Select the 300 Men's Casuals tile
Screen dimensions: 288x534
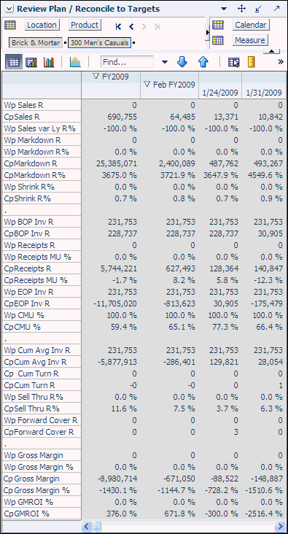click(x=99, y=42)
